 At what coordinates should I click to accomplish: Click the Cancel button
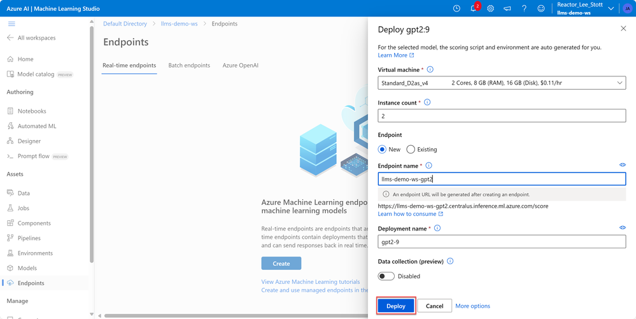[434, 306]
